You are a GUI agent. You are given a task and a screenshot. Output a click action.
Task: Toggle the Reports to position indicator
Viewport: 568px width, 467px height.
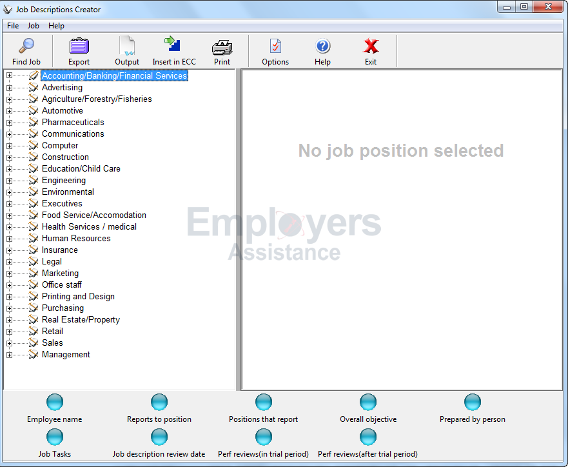159,402
